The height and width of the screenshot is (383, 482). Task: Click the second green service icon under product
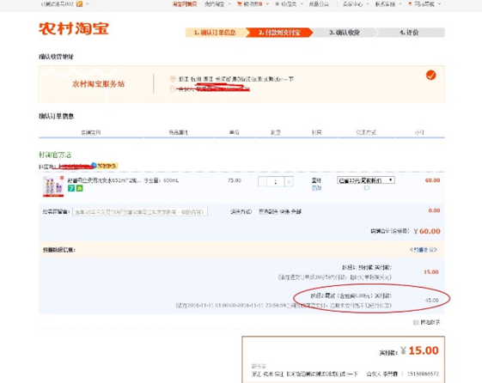79,188
